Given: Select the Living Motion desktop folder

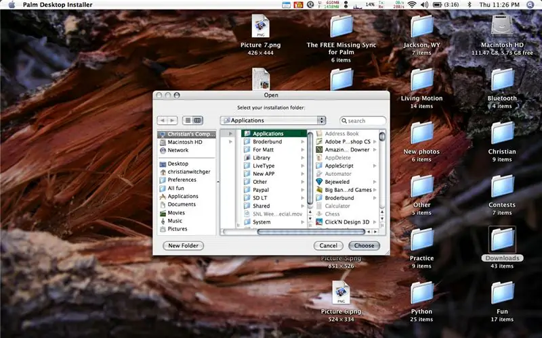Looking at the screenshot, I should (421, 80).
